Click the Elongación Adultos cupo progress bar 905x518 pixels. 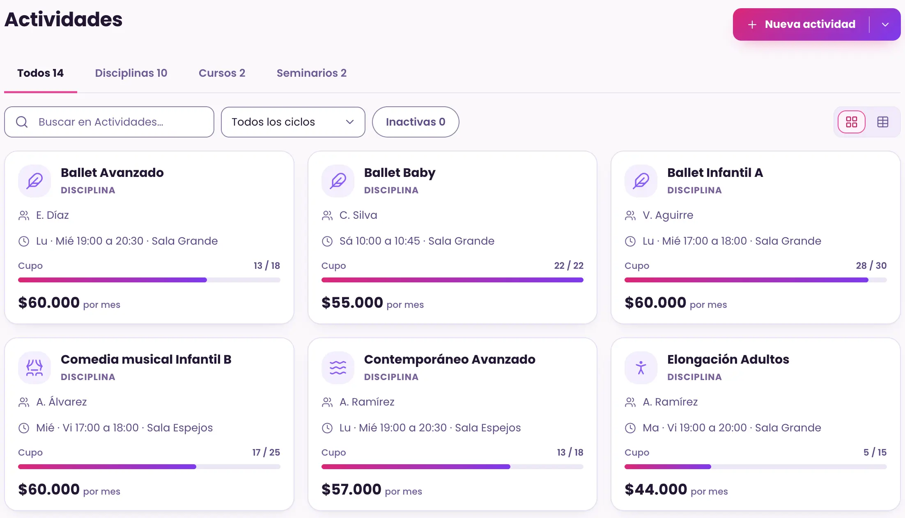point(756,467)
